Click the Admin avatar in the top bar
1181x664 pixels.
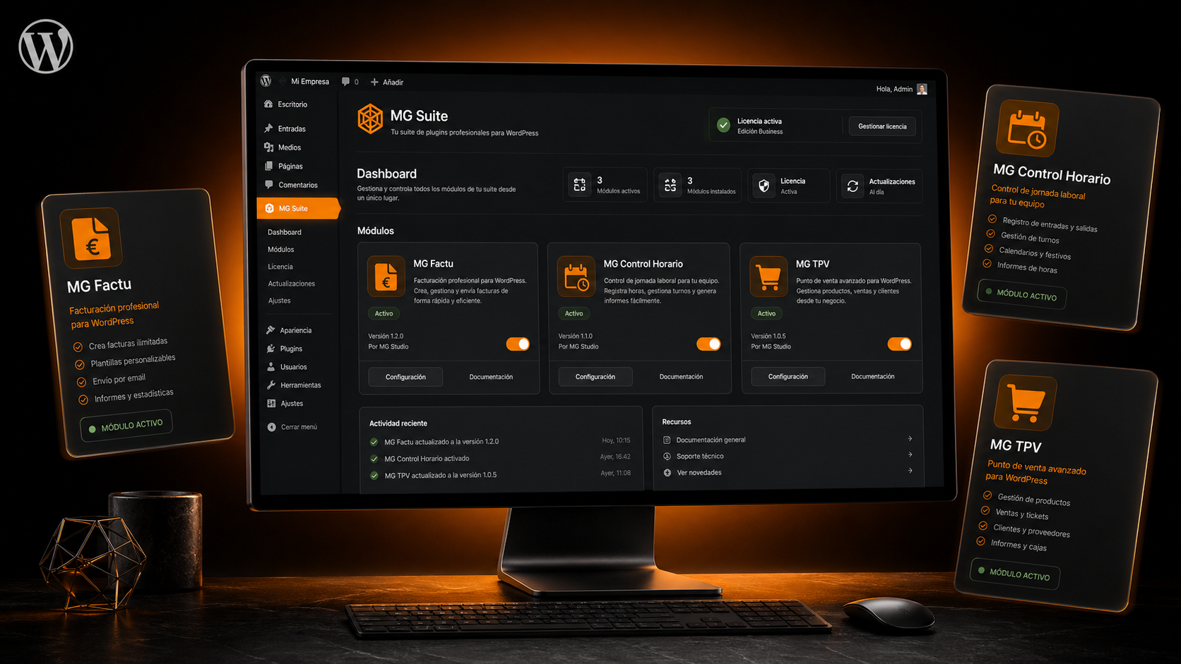tap(922, 88)
